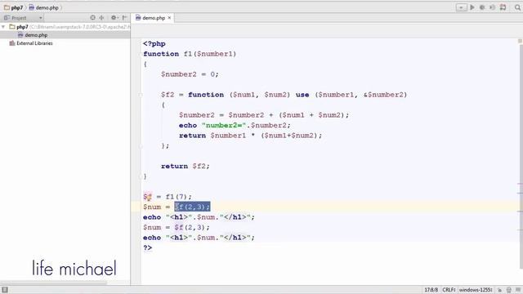
Task: Open Project panel settings gear
Action: pyautogui.click(x=114, y=18)
